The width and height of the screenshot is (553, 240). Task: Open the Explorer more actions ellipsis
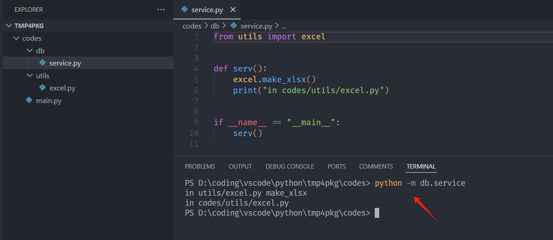click(161, 9)
